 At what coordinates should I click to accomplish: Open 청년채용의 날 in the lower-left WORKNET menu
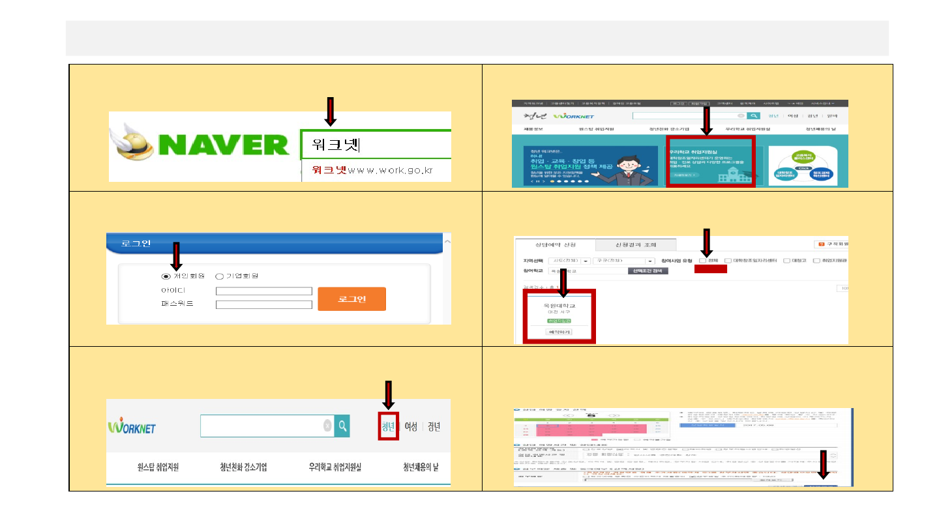[421, 467]
